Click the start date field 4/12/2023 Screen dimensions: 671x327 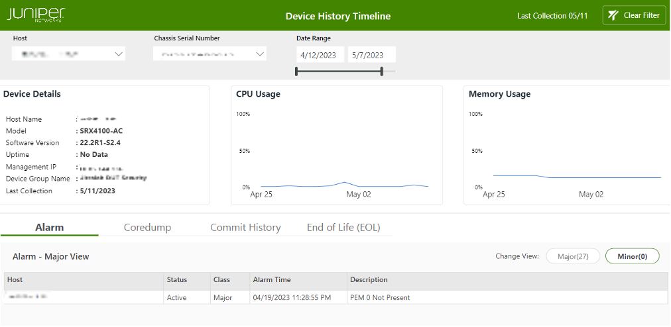pos(320,55)
